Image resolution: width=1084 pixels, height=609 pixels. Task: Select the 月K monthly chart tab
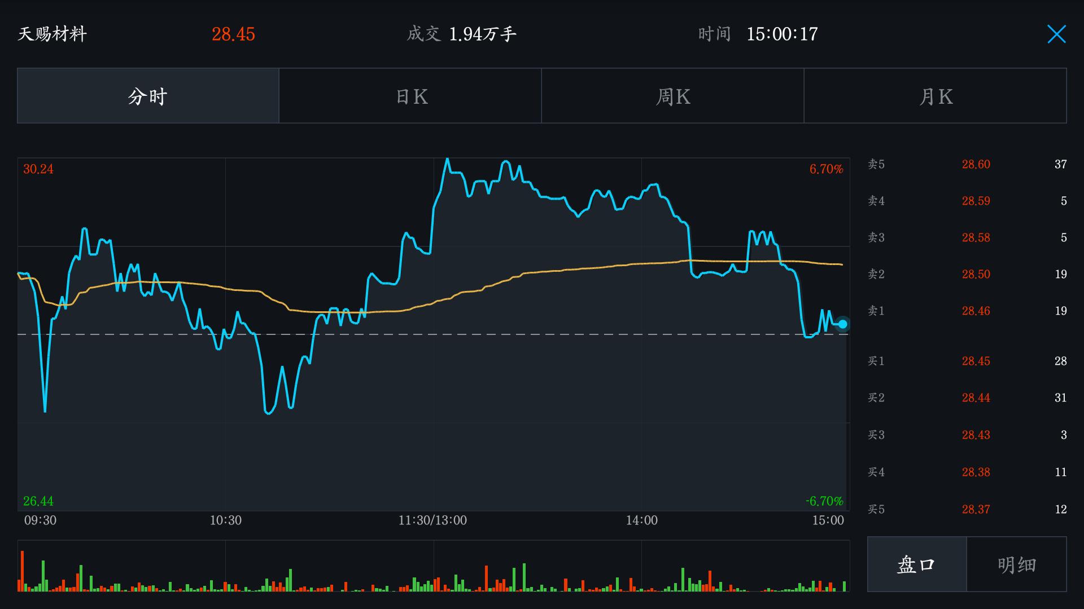[x=935, y=96]
